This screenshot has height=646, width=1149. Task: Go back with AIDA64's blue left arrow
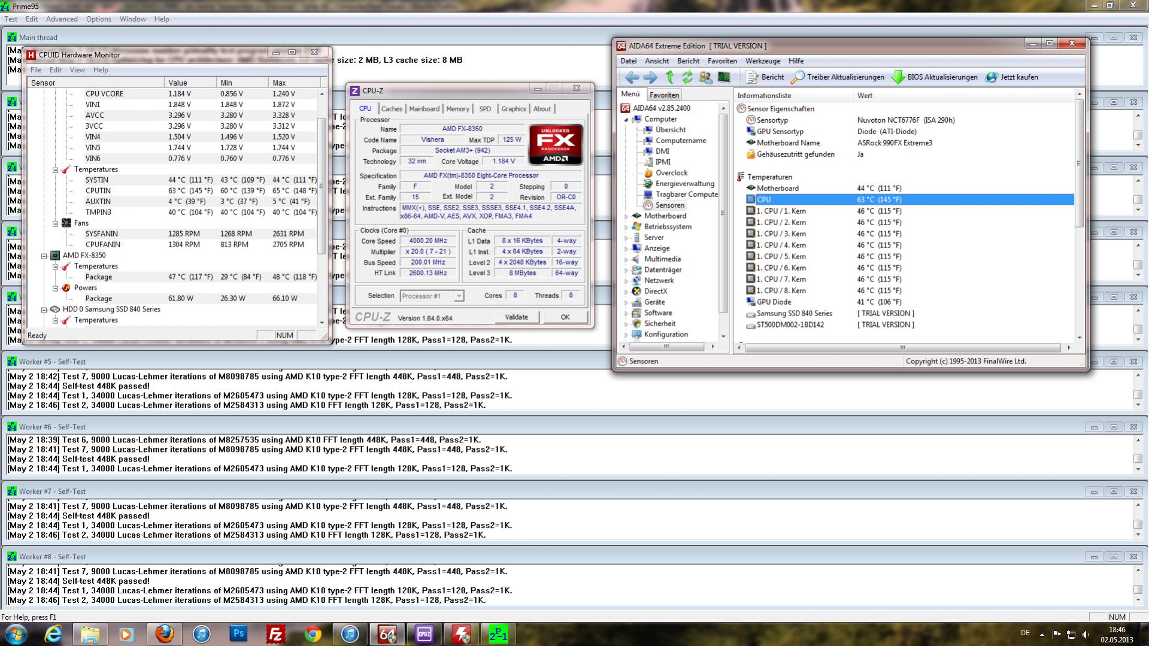632,77
